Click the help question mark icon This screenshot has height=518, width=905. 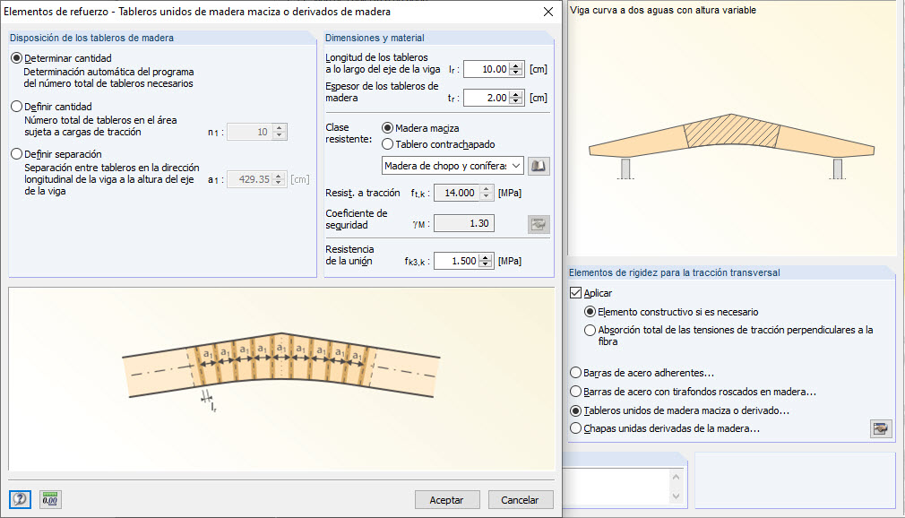click(20, 499)
